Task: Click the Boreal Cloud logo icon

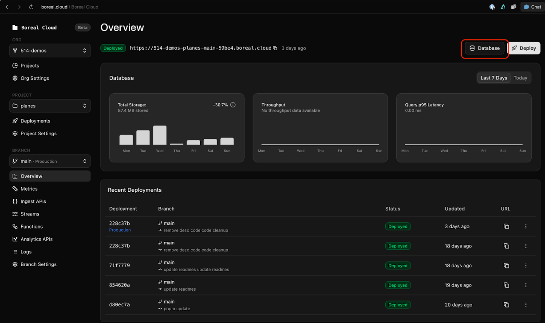Action: pyautogui.click(x=15, y=28)
